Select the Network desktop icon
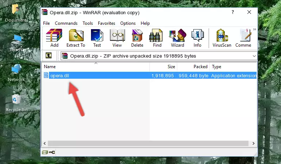The image size is (281, 164). point(16,73)
